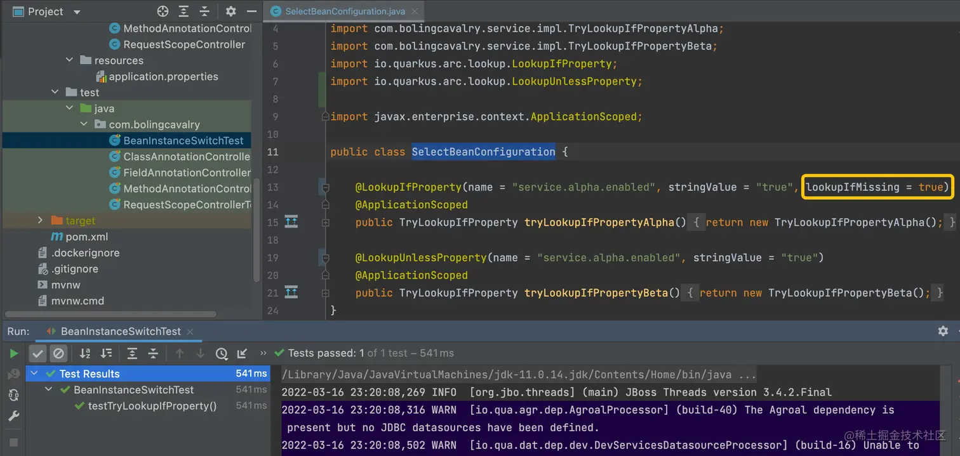This screenshot has height=456, width=960.
Task: Select the .dockerignore file
Action: [85, 253]
